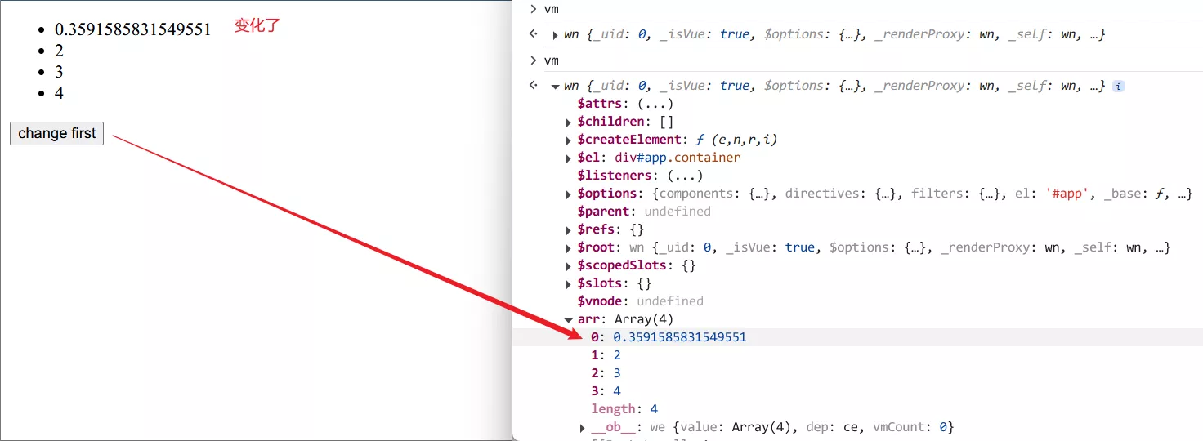Expand the $children array property
This screenshot has height=441, width=1203.
tap(569, 122)
